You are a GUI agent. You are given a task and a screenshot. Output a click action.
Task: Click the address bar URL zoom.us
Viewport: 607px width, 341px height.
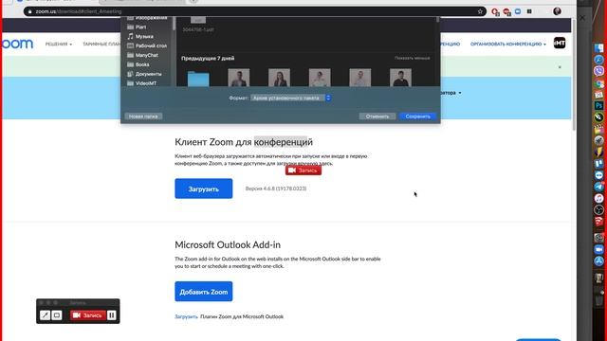78,11
